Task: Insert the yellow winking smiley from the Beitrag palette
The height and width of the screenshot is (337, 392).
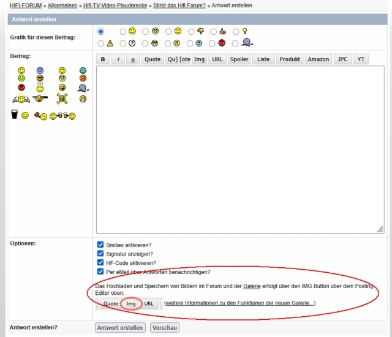Action: pos(62,70)
